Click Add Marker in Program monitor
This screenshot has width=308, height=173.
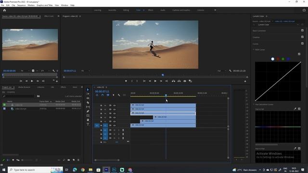[126, 81]
